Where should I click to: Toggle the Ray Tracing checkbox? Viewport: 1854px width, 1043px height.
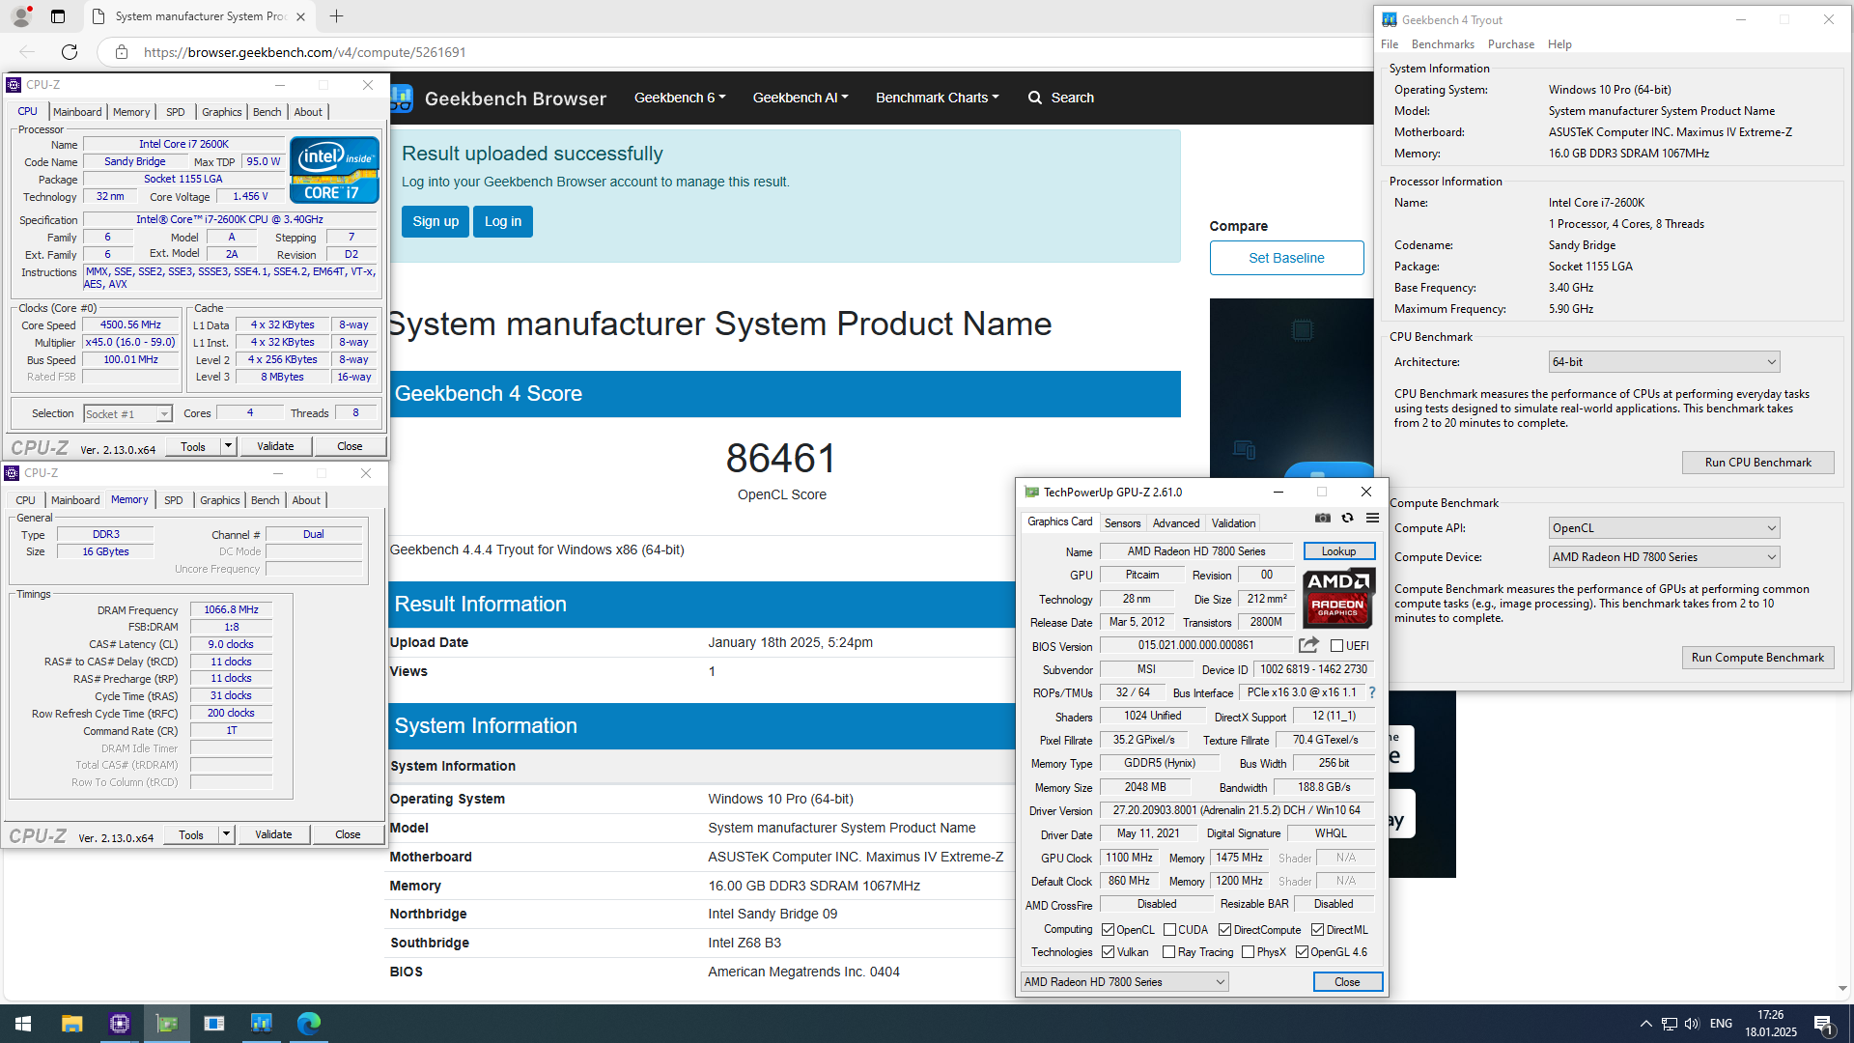click(1168, 952)
